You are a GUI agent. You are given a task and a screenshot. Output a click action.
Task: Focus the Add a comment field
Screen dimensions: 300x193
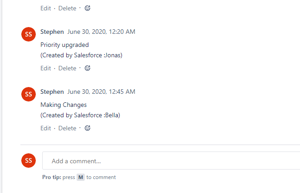171,161
